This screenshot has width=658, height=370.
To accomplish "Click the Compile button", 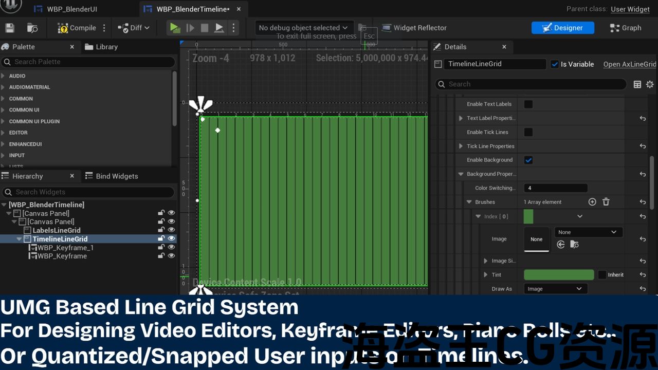I will coord(77,28).
